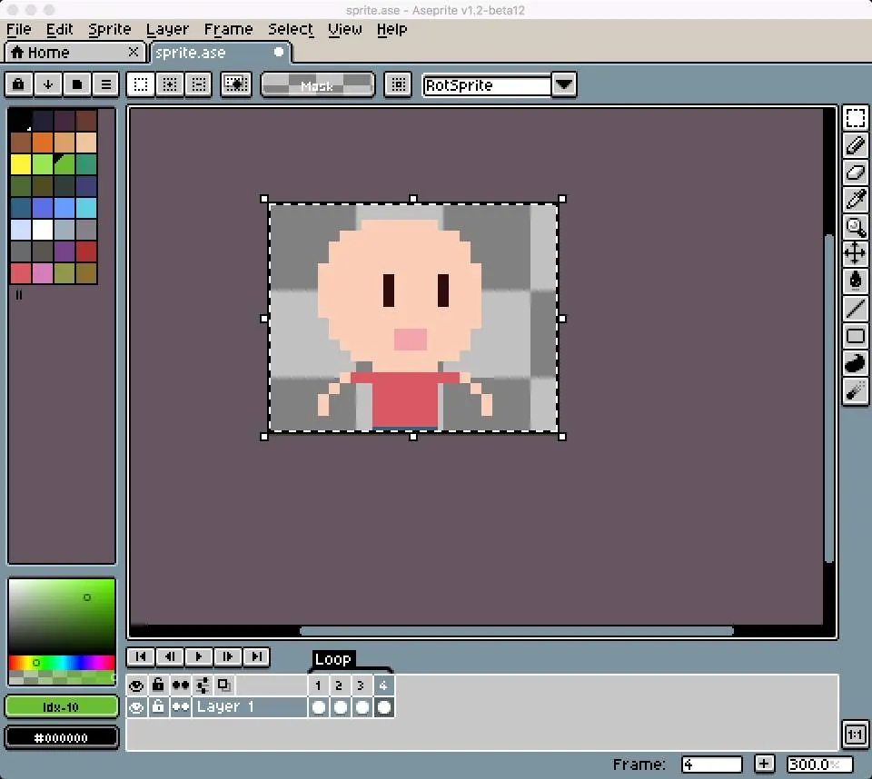Image resolution: width=872 pixels, height=779 pixels.
Task: Click the black #000000 background color bar
Action: [x=62, y=738]
